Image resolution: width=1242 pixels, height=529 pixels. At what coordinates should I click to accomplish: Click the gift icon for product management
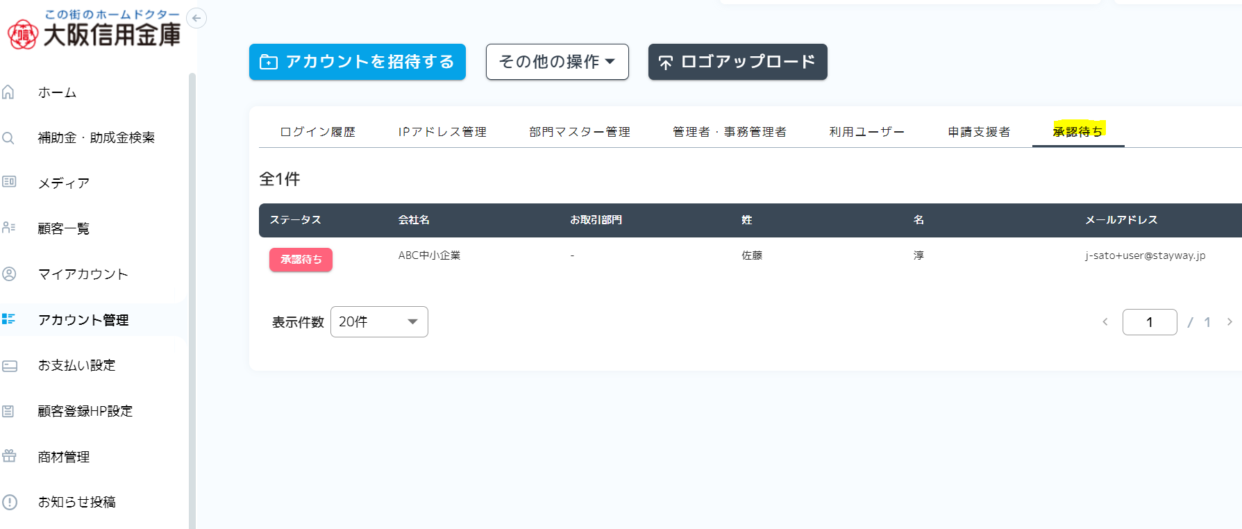tap(9, 456)
